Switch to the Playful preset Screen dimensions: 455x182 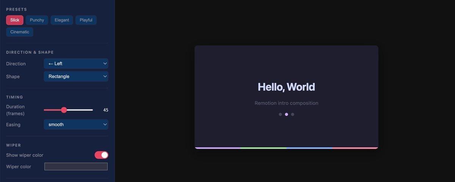coord(86,20)
